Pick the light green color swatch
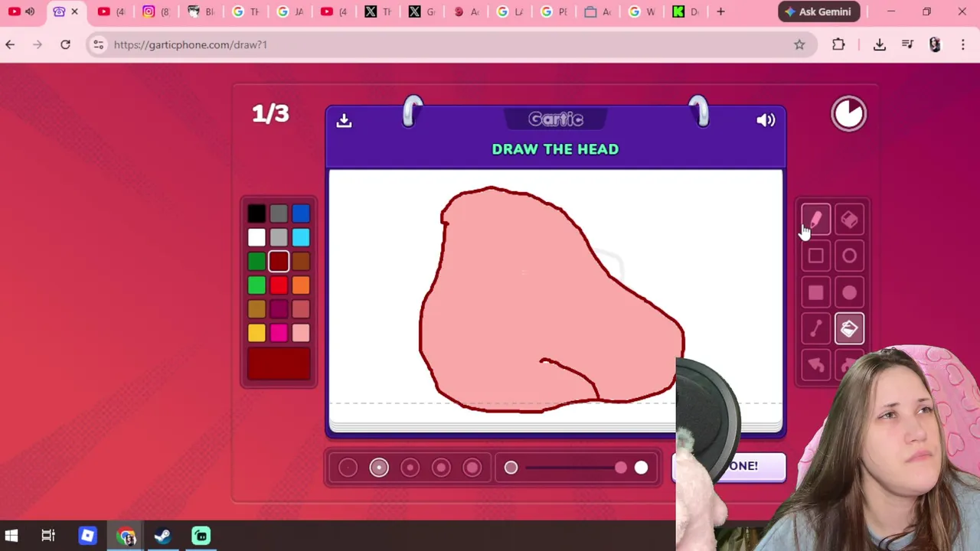 point(256,285)
